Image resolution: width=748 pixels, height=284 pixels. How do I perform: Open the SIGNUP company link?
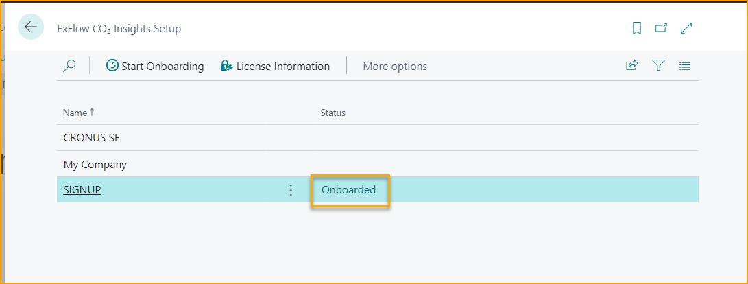82,190
